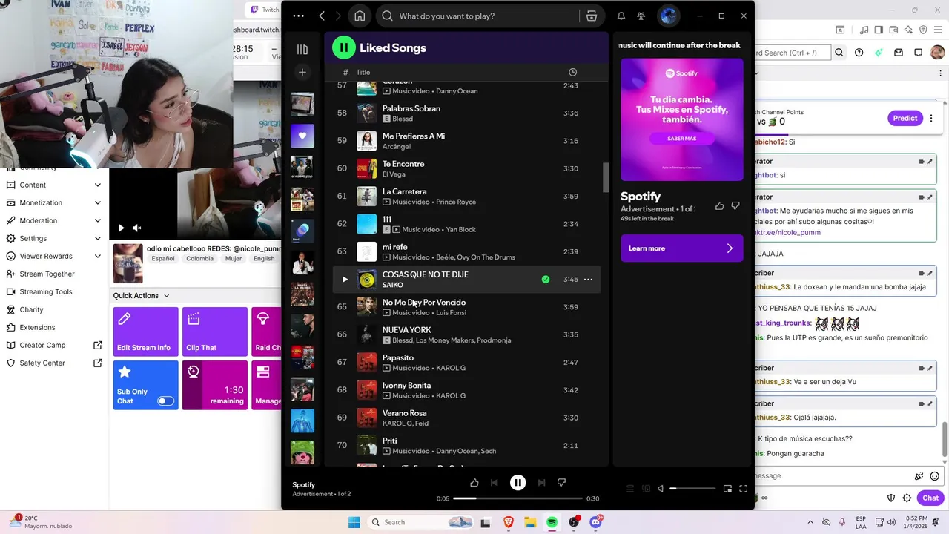The height and width of the screenshot is (534, 949).
Task: Open Spotify Friend Activity
Action: click(x=641, y=16)
